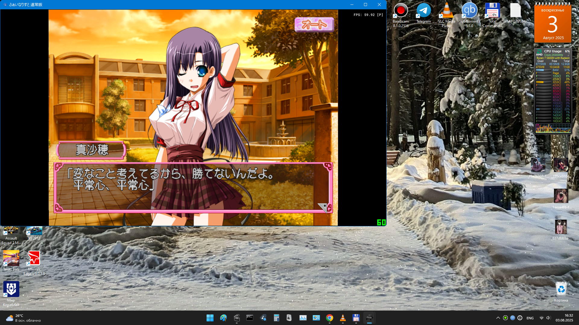
Task: Expand the hidden system tray icons
Action: (498, 318)
